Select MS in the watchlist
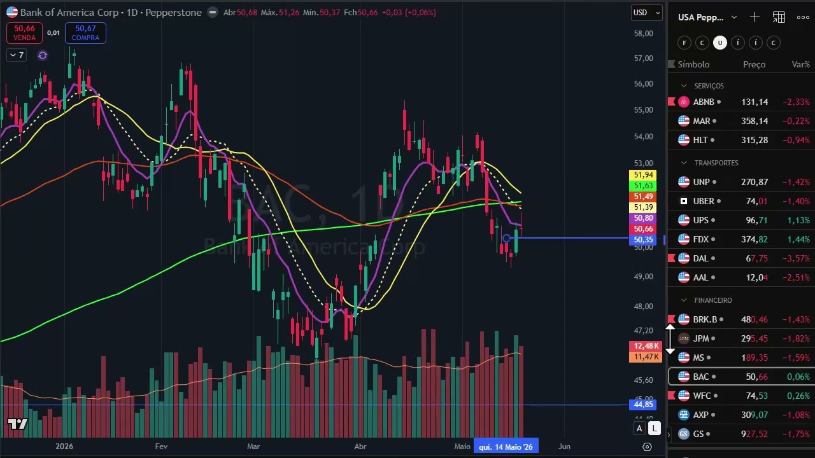This screenshot has width=815, height=458. pyautogui.click(x=741, y=357)
